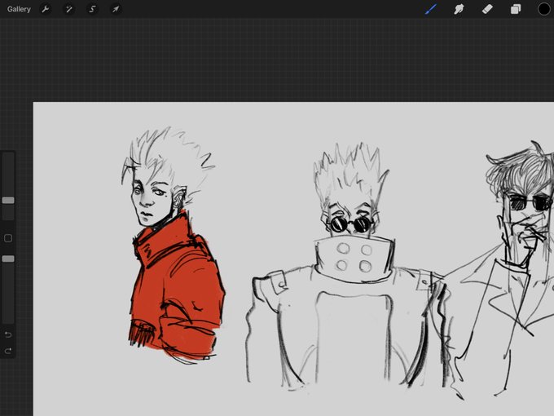
Task: Activate the Selection tool
Action: point(92,9)
